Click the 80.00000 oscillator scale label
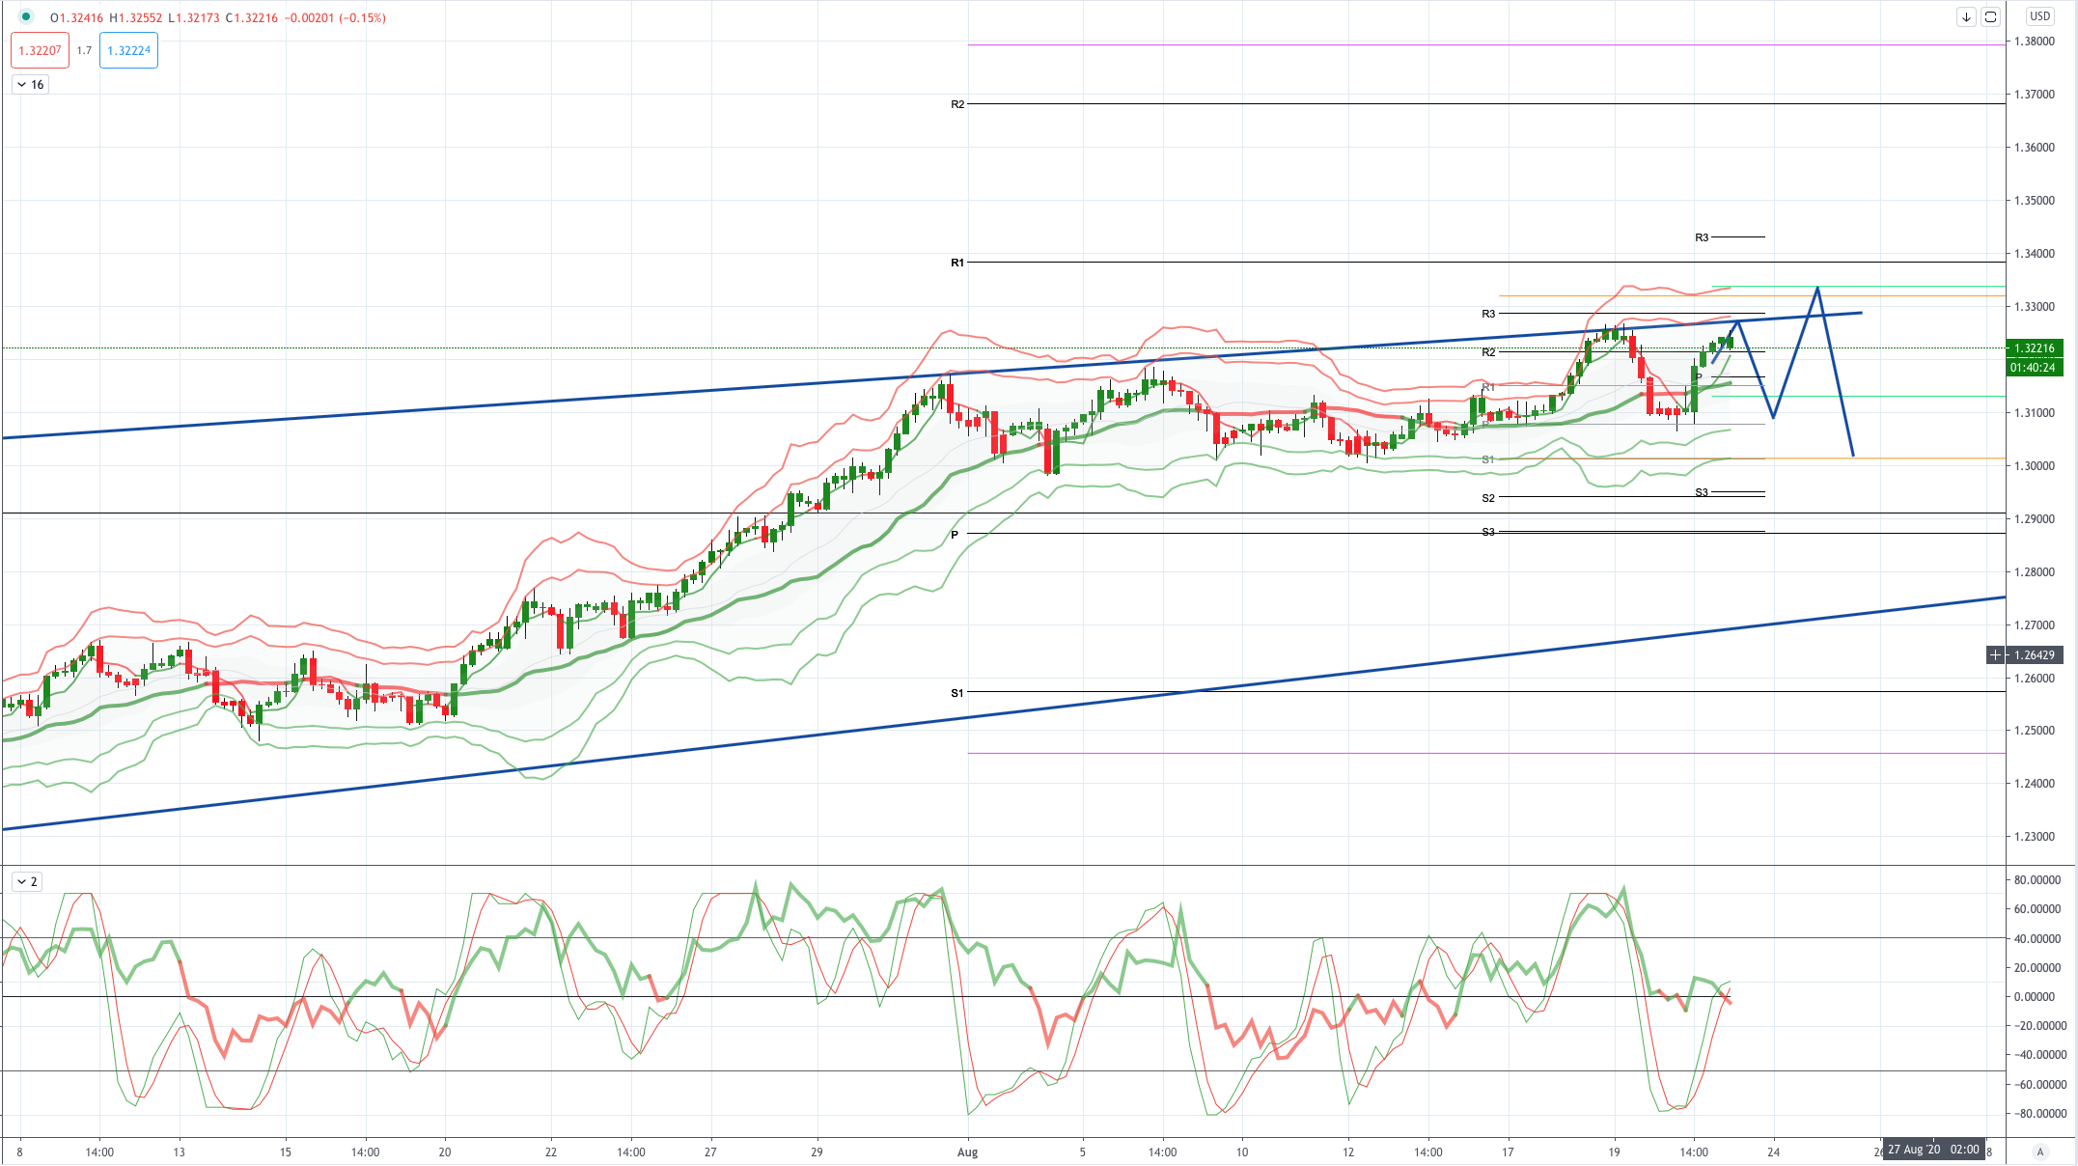 [2036, 879]
